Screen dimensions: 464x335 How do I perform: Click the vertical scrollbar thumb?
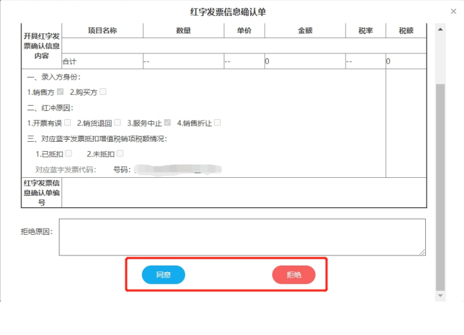coord(440,187)
